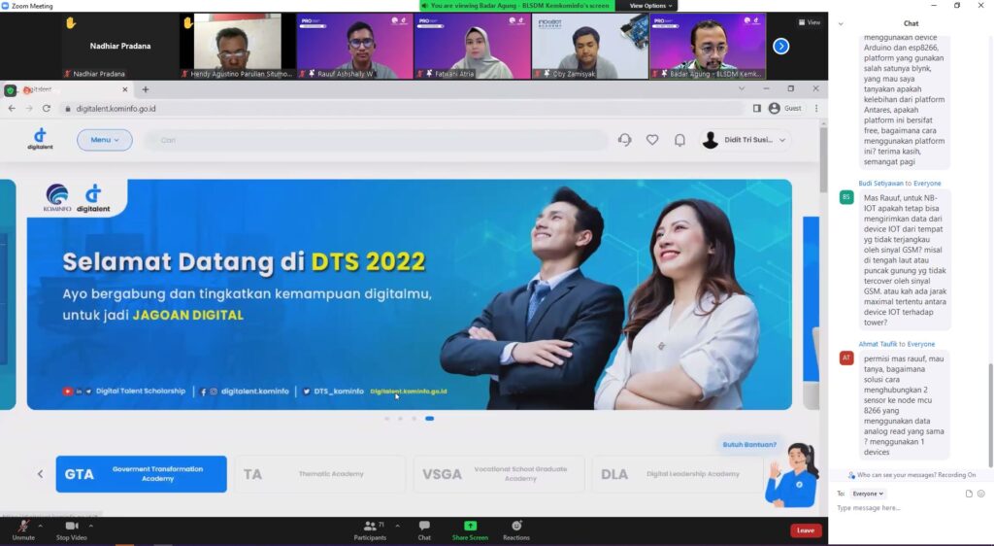Toggle the Chat panel from toolbar
994x546 pixels.
(x=424, y=530)
